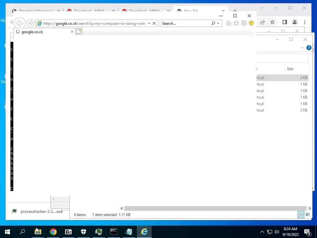Click Chrome's share page icon
Viewport: 317px width, 238px height.
263,22
